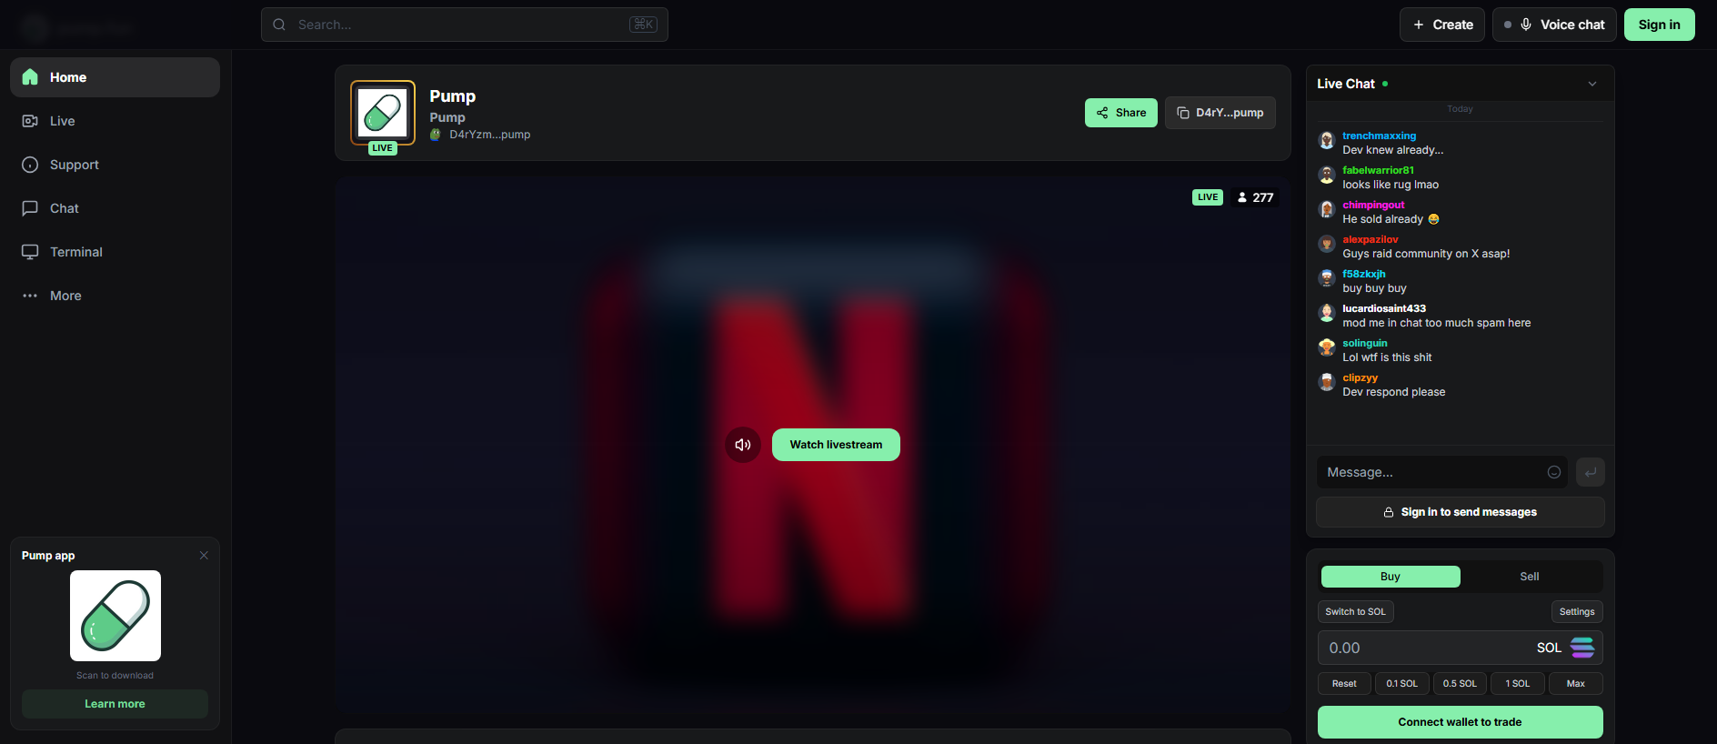Focus the Search field at top
Viewport: 1717px width, 744px height.
(464, 25)
